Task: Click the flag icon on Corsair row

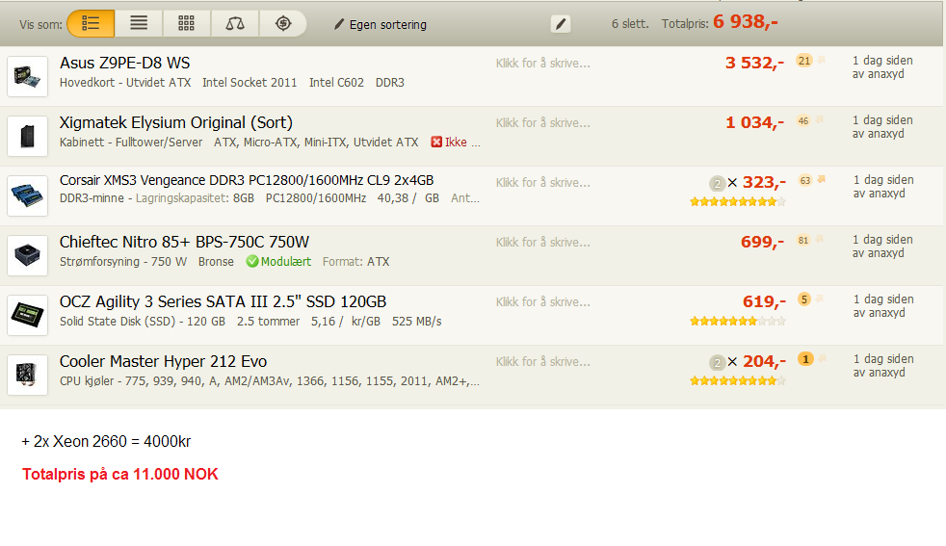Action: (x=821, y=179)
